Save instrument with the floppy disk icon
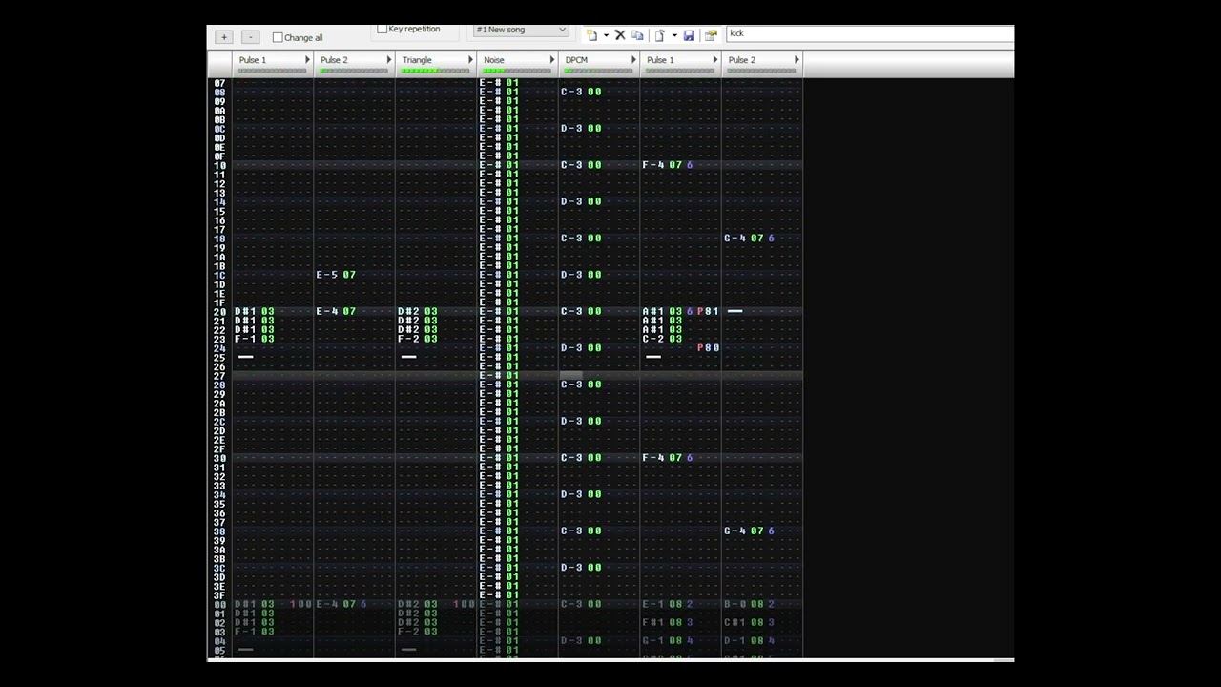The height and width of the screenshot is (687, 1221). [x=689, y=35]
